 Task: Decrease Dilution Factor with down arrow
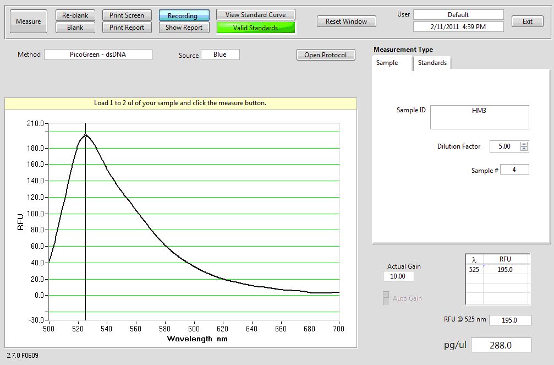click(524, 149)
